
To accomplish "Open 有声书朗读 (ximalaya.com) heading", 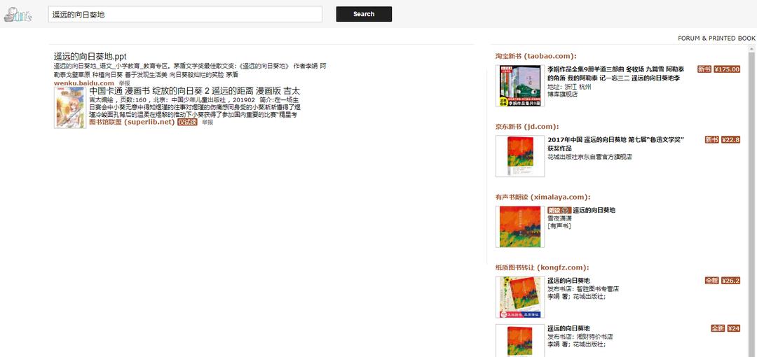I will [x=543, y=197].
